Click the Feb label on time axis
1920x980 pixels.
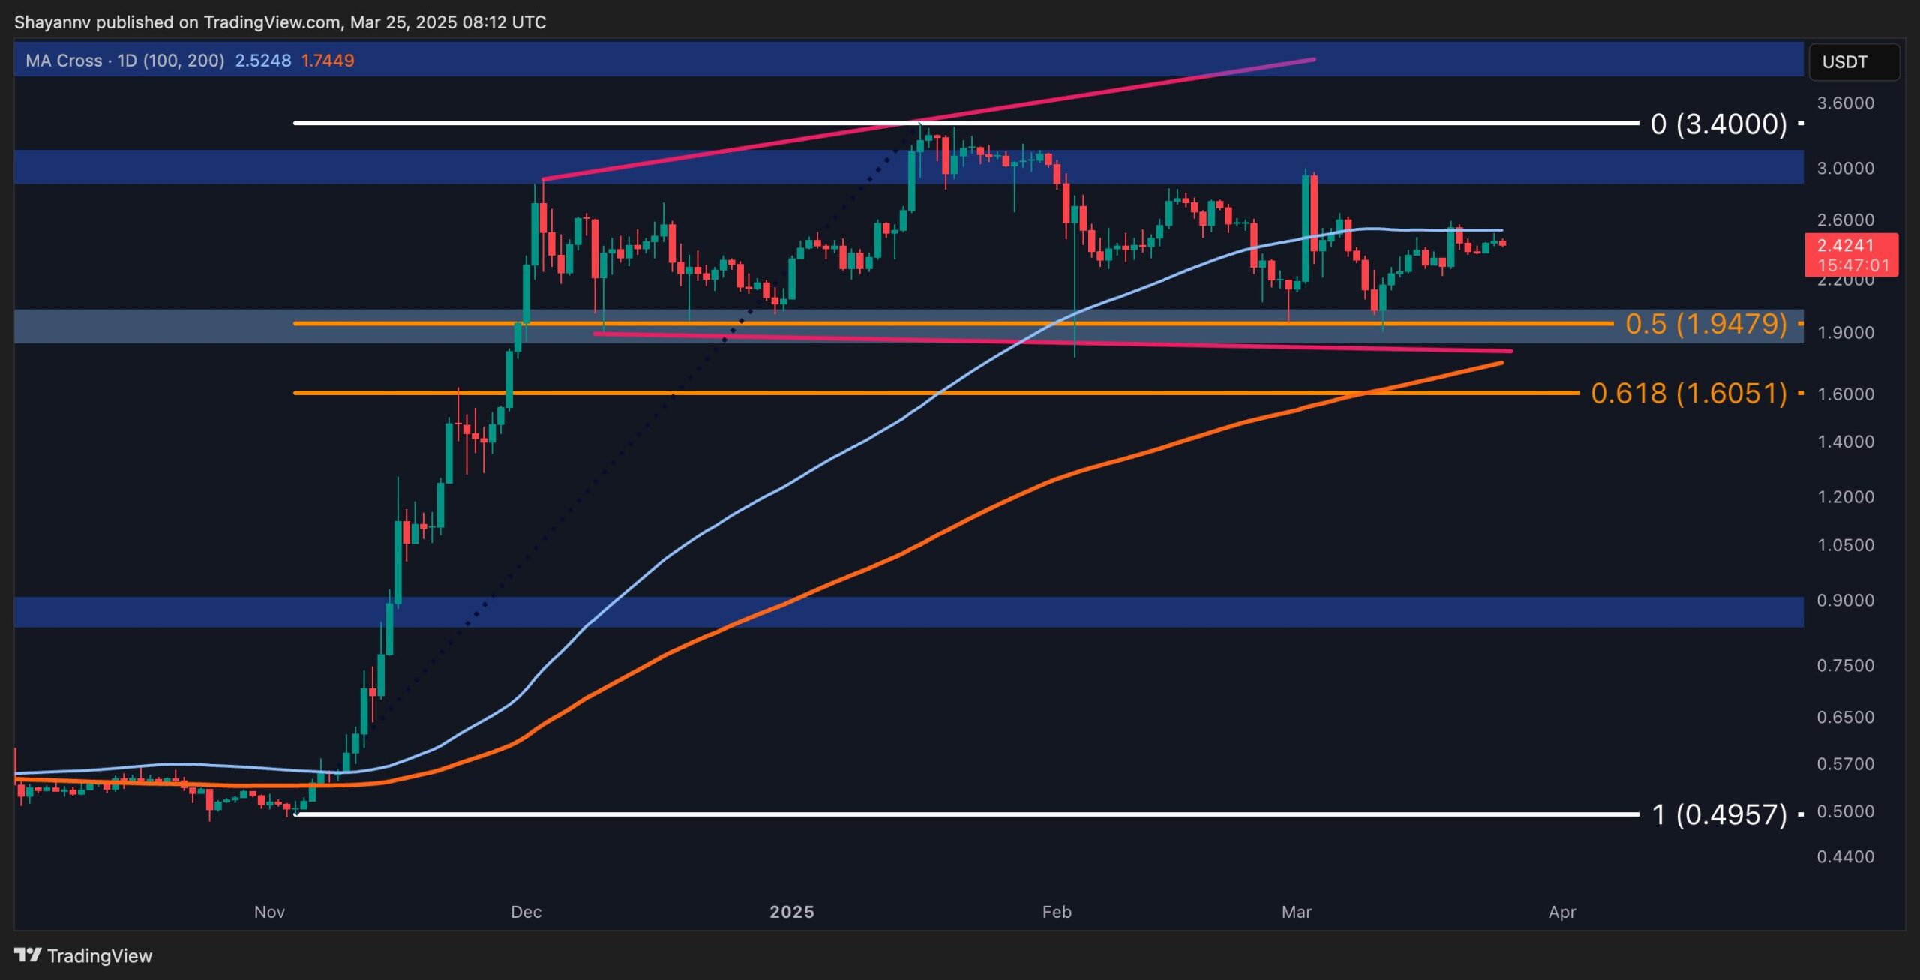point(1057,912)
